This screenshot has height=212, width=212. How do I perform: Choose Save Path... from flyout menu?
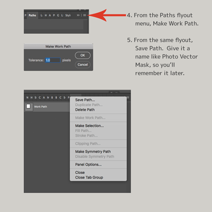(x=85, y=100)
